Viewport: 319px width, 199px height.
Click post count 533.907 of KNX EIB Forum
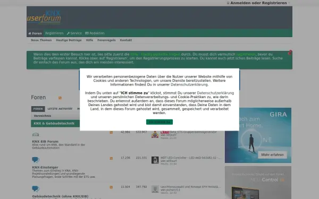tap(141, 132)
